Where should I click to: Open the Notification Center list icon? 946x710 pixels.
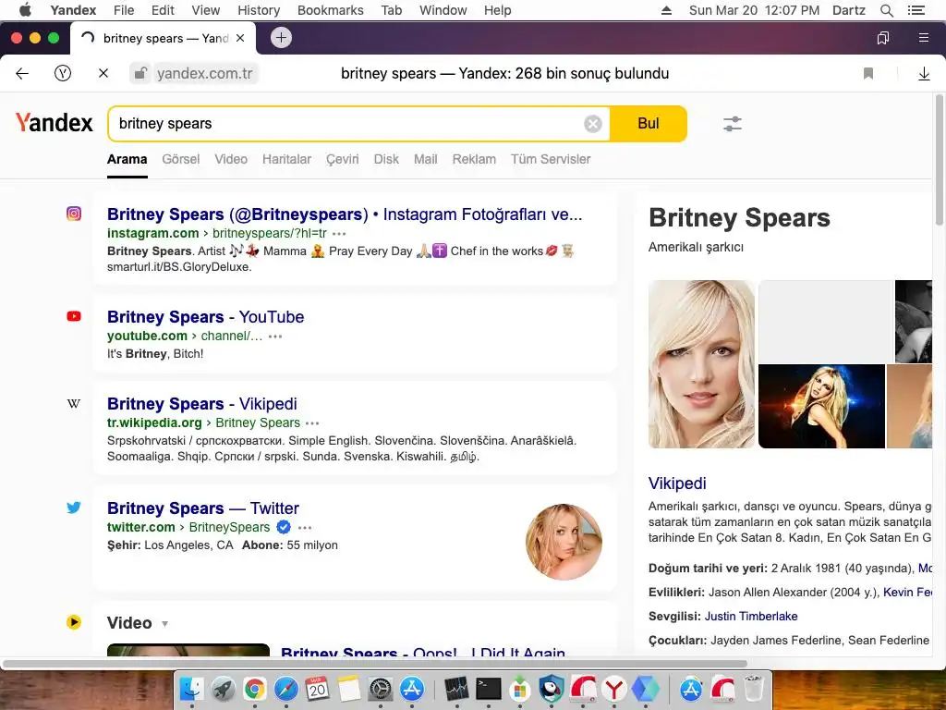coord(916,10)
